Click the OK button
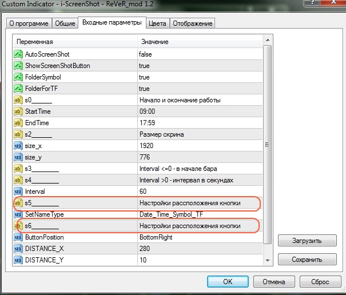This screenshot has width=346, height=295. click(x=228, y=281)
